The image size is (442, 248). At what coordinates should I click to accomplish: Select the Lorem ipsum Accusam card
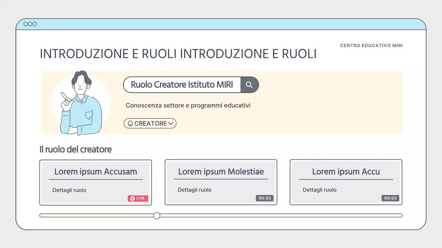coord(96,182)
